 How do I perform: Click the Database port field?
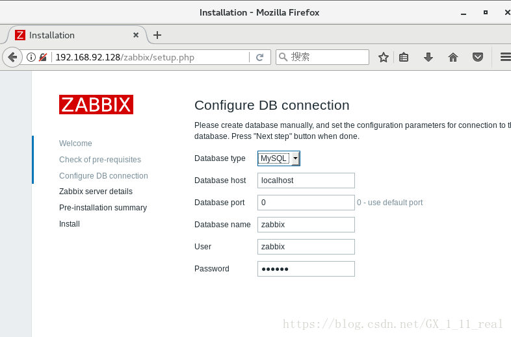pos(306,203)
